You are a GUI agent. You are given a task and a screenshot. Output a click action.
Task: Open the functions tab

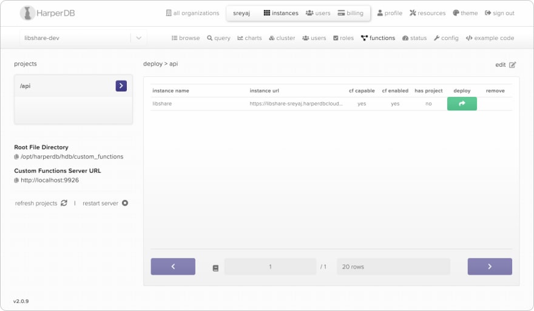(378, 38)
